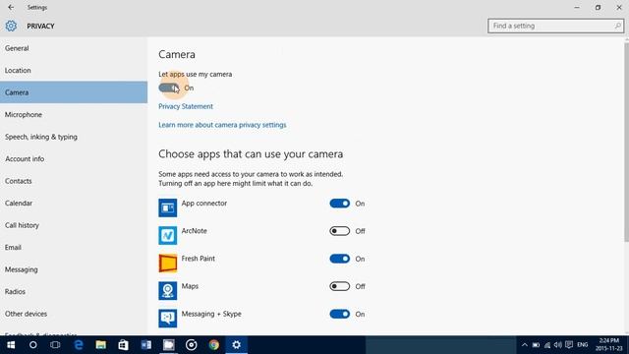Viewport: 629px width, 354px height.
Task: Go back with the Settings back arrow
Action: click(11, 7)
